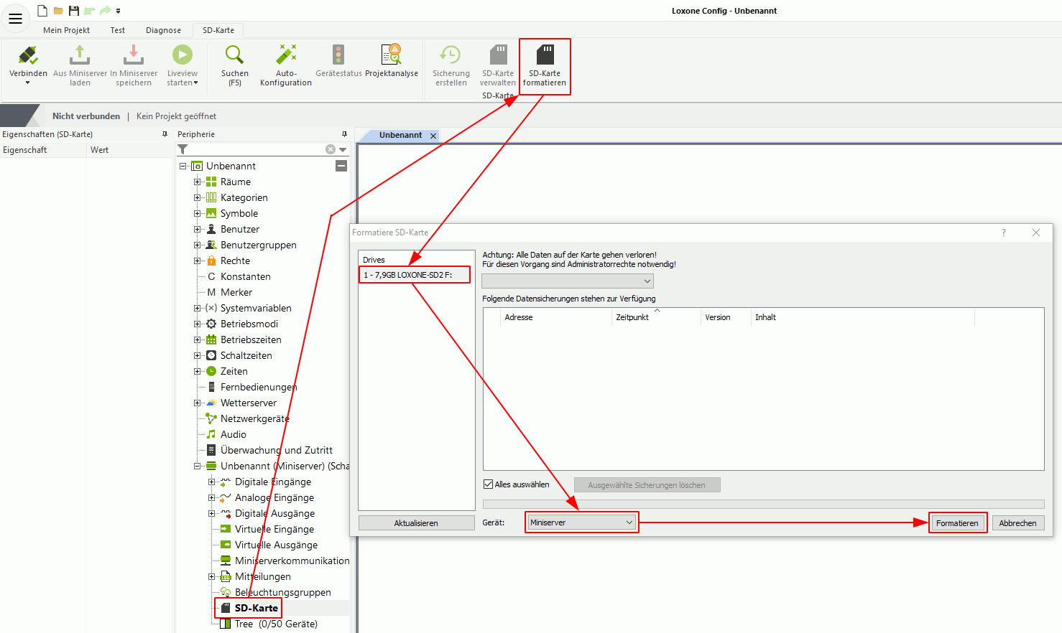Select Audio tree item
The height and width of the screenshot is (633, 1062).
pyautogui.click(x=233, y=434)
